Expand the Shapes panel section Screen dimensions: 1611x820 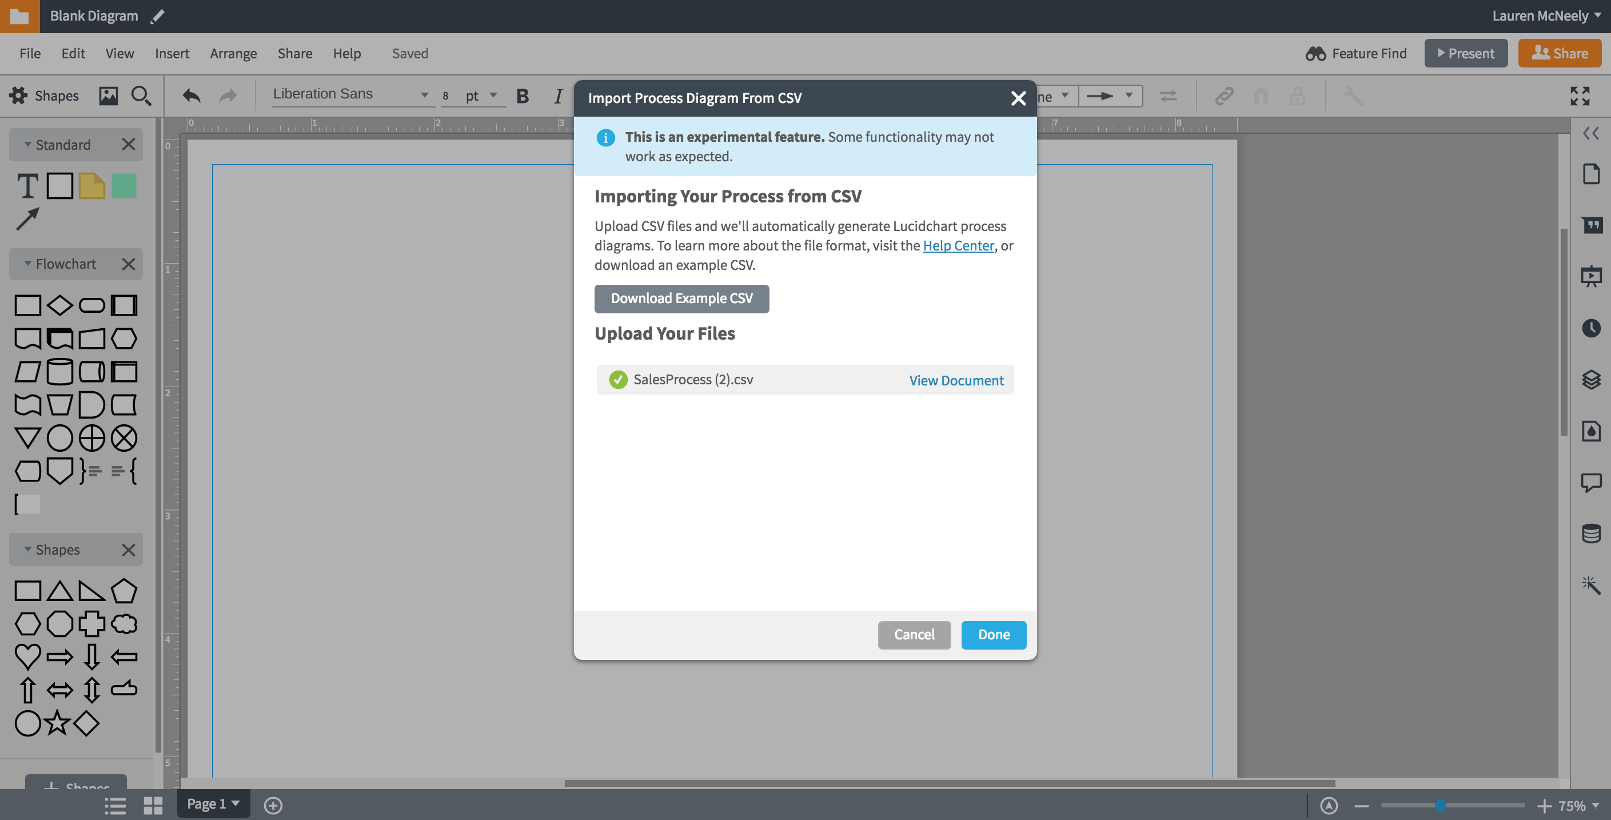pos(27,549)
